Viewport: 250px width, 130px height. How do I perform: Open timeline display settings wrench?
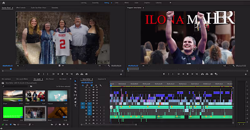tap(100, 86)
